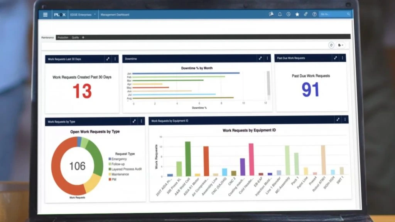This screenshot has width=395, height=222.
Task: Refresh the dashboard with the circular arrow icon
Action: (331, 45)
